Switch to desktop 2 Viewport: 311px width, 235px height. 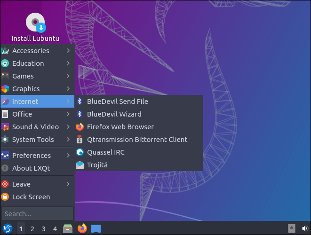tap(32, 229)
